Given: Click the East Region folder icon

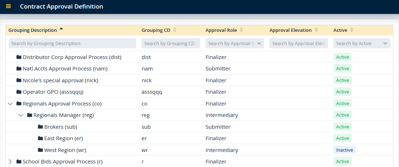Looking at the screenshot, I should tap(40, 138).
